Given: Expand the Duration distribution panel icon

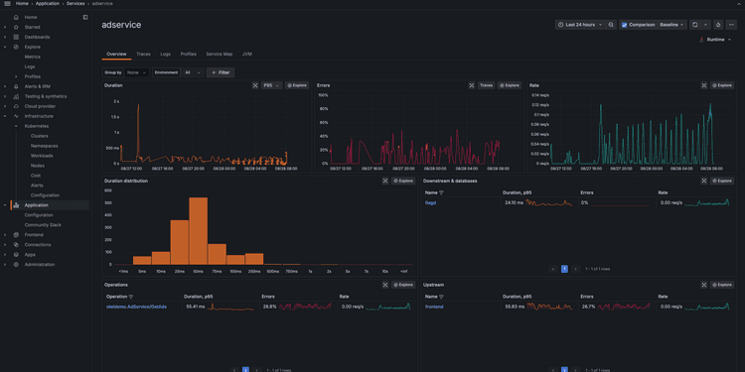Looking at the screenshot, I should [384, 181].
